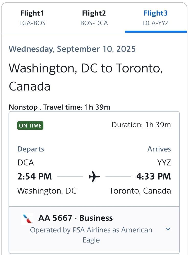The image size is (189, 255).
Task: Click the ON TIME status badge
Action: pyautogui.click(x=30, y=125)
